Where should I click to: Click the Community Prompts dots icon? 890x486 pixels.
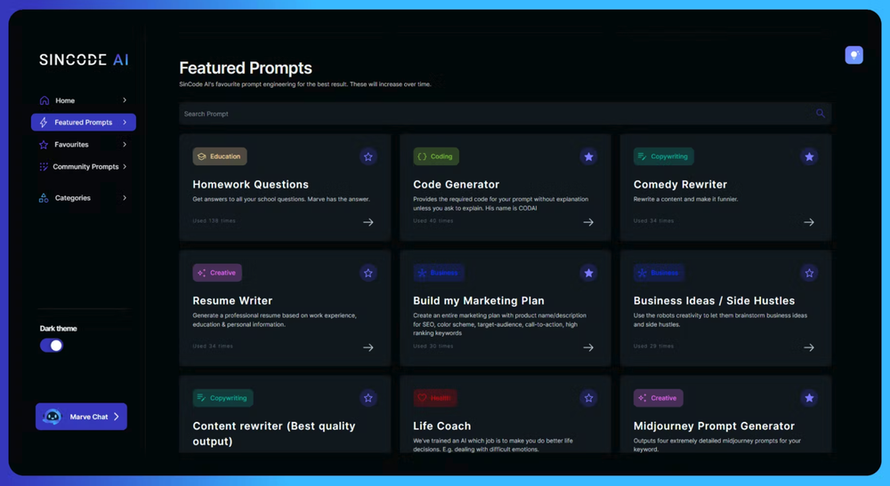(x=43, y=166)
